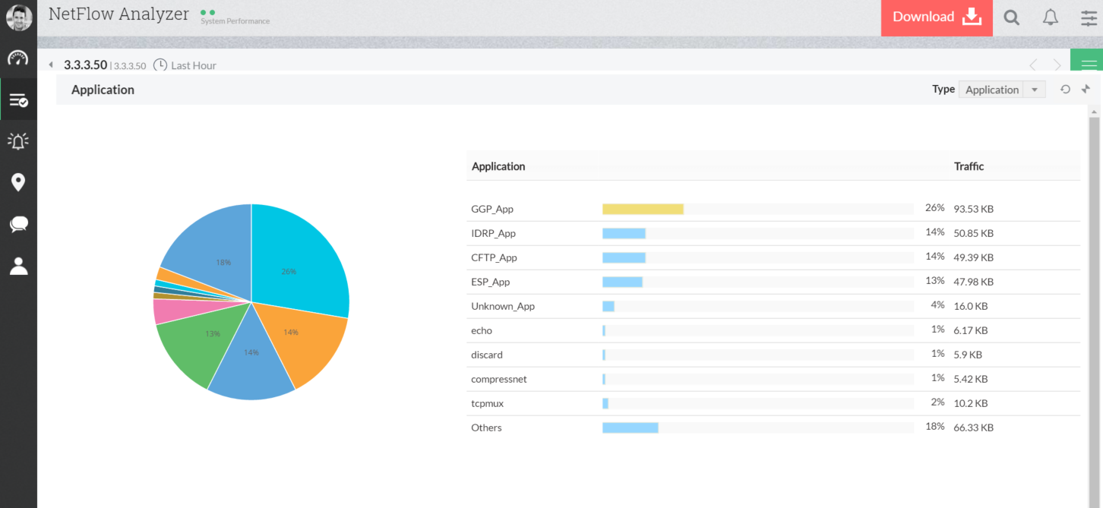Click the Application column header
Image resolution: width=1103 pixels, height=508 pixels.
tap(498, 166)
